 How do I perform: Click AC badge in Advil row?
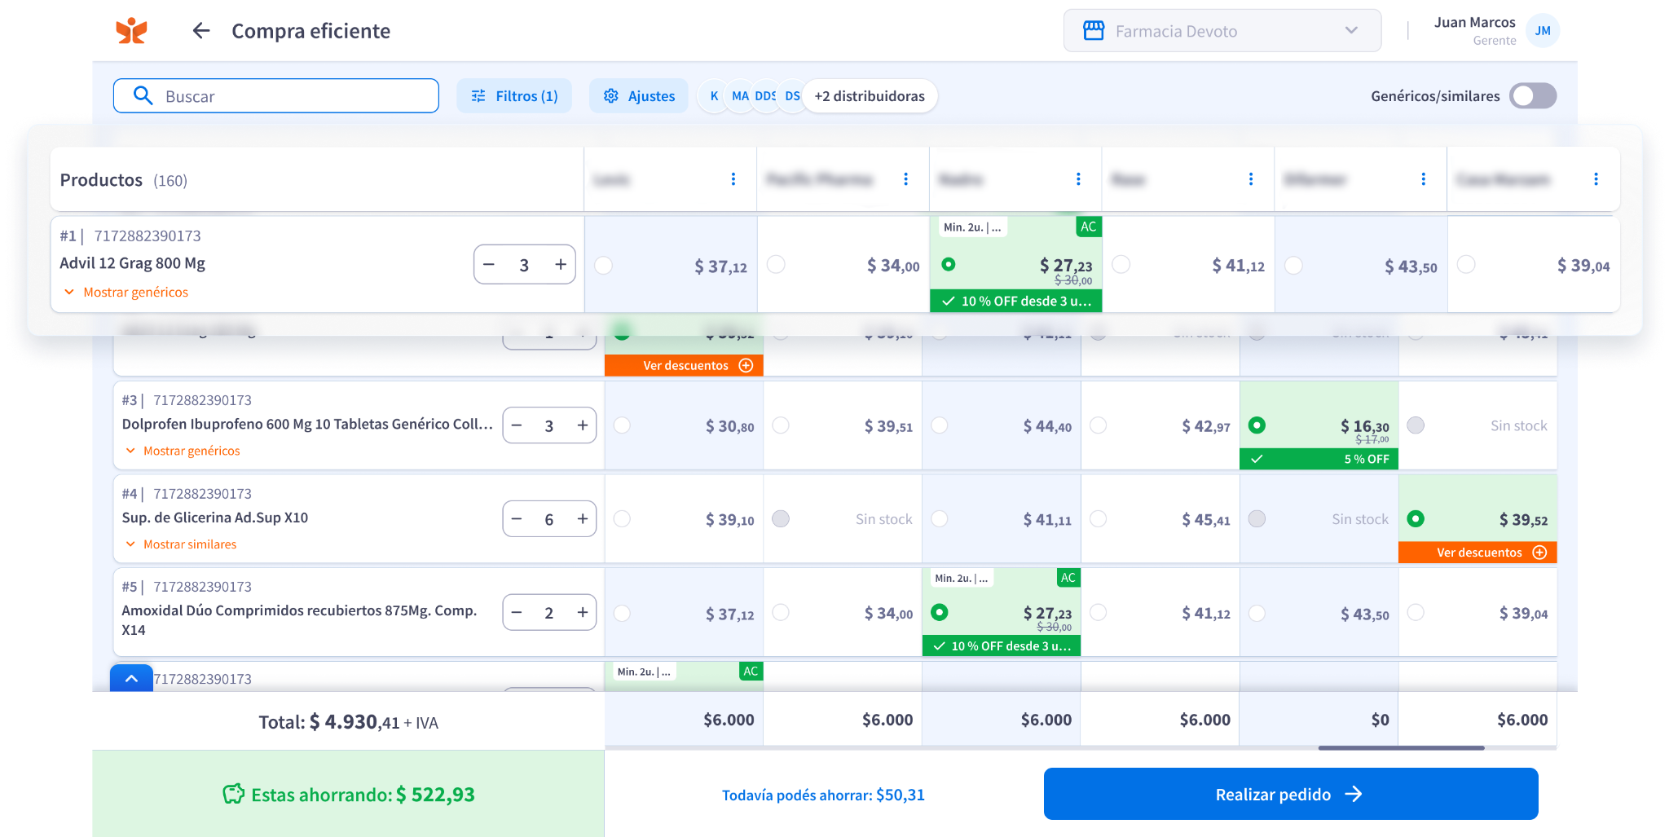1089,227
